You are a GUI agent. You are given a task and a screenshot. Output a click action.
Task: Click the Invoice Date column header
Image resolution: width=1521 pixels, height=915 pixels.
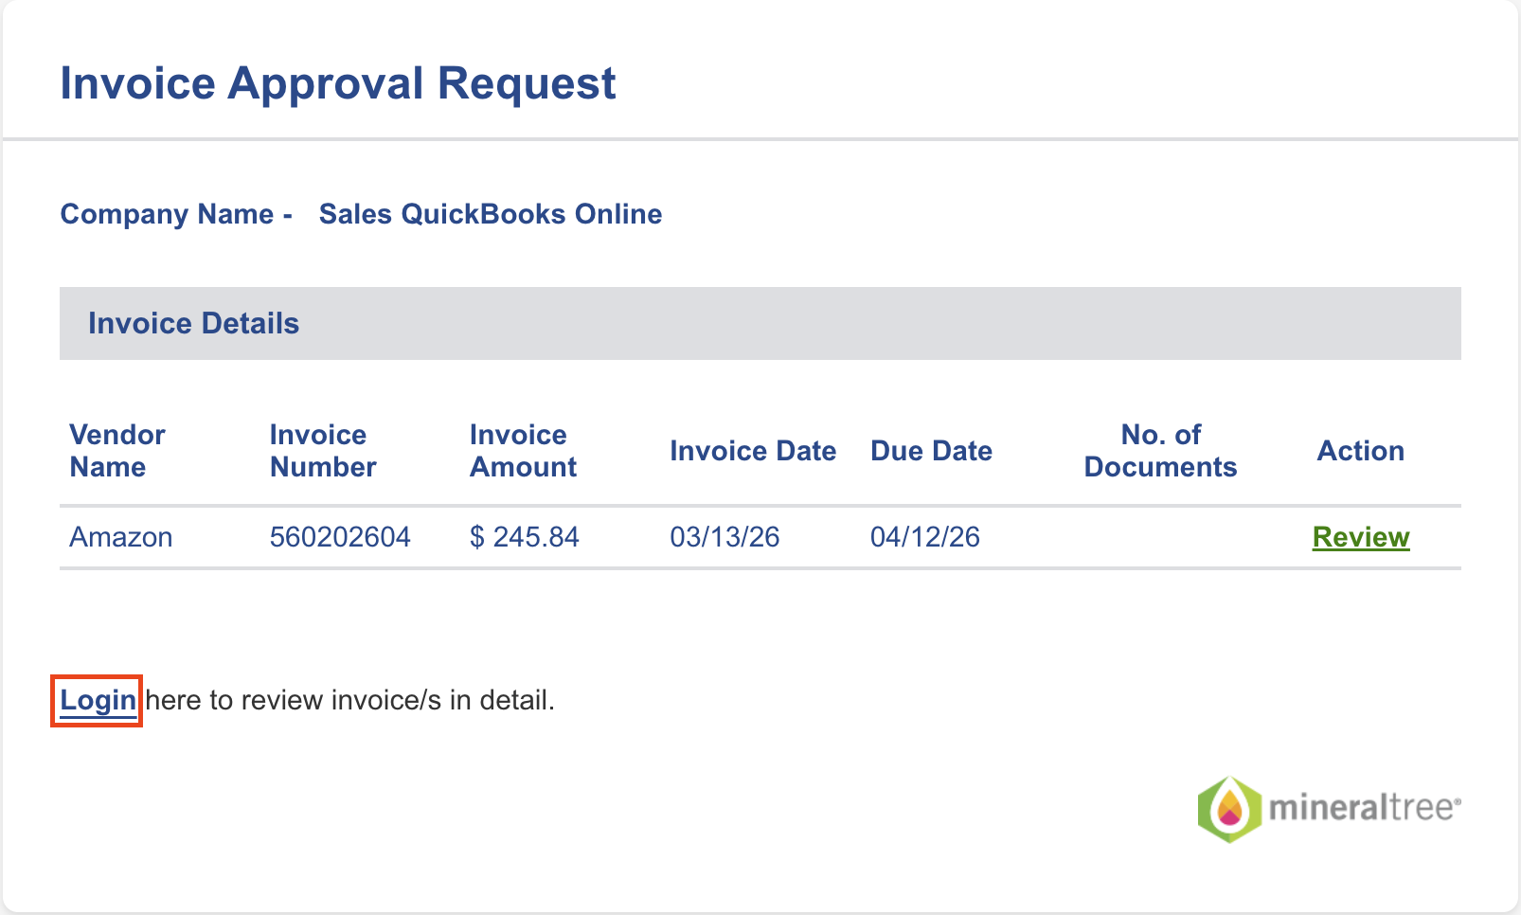(x=753, y=451)
